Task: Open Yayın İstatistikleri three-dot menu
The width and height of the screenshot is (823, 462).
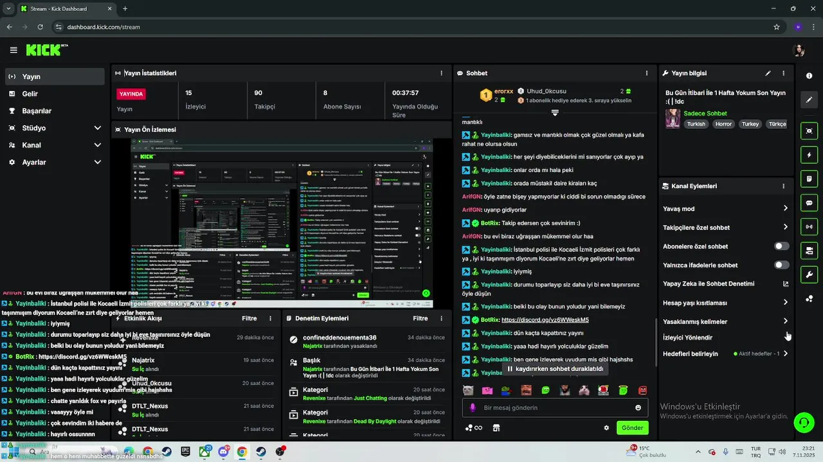Action: coord(441,73)
